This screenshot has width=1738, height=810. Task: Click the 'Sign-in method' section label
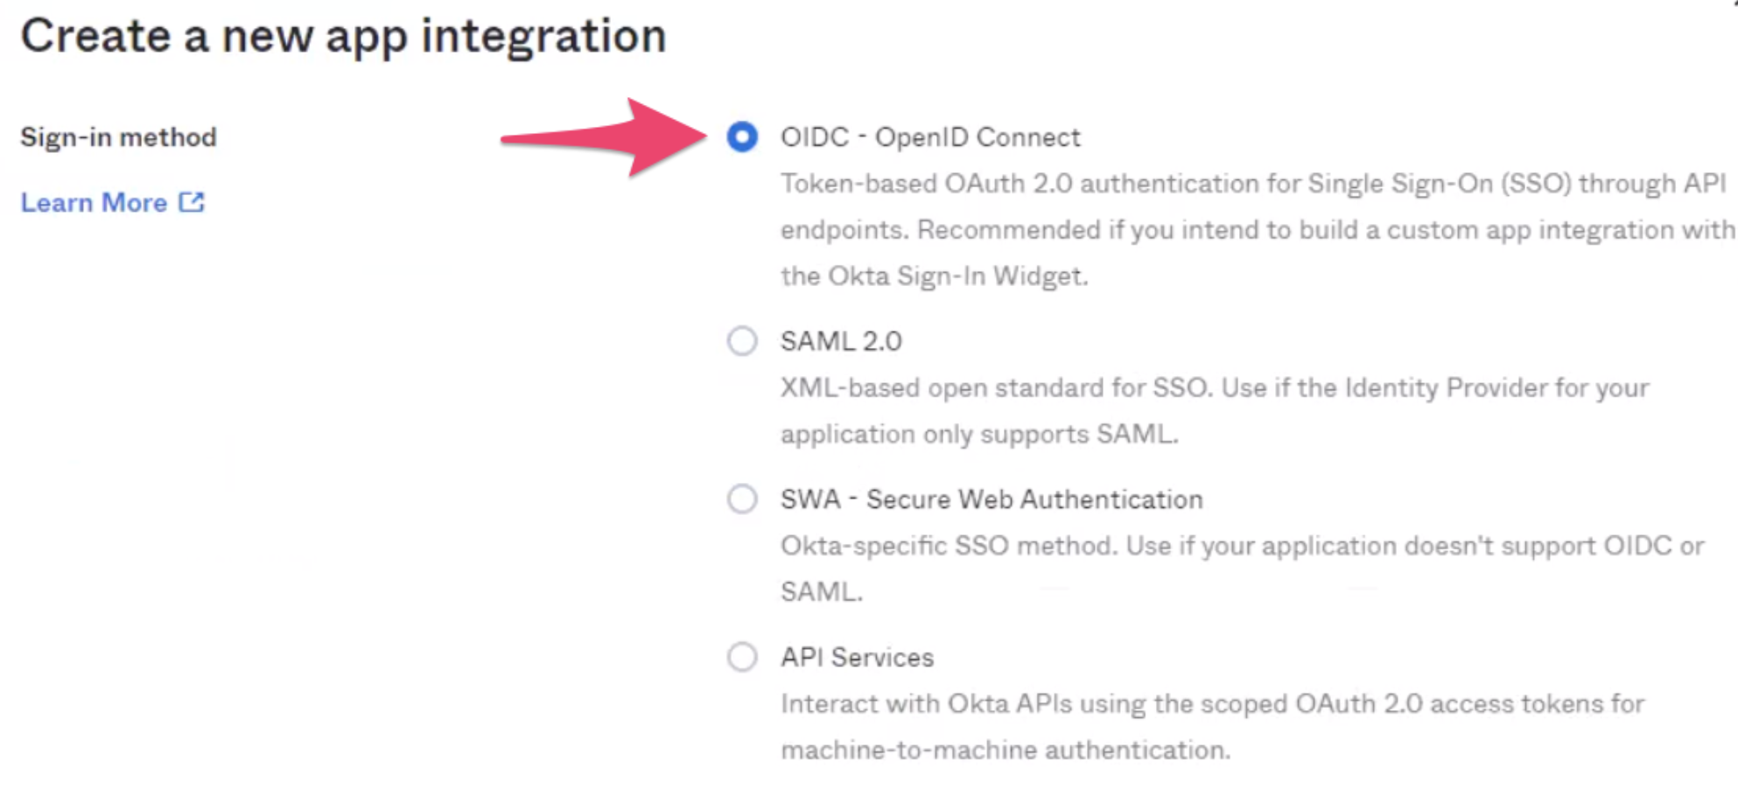pyautogui.click(x=119, y=137)
